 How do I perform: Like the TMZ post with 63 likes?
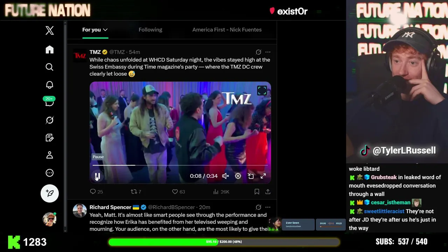tap(178, 191)
